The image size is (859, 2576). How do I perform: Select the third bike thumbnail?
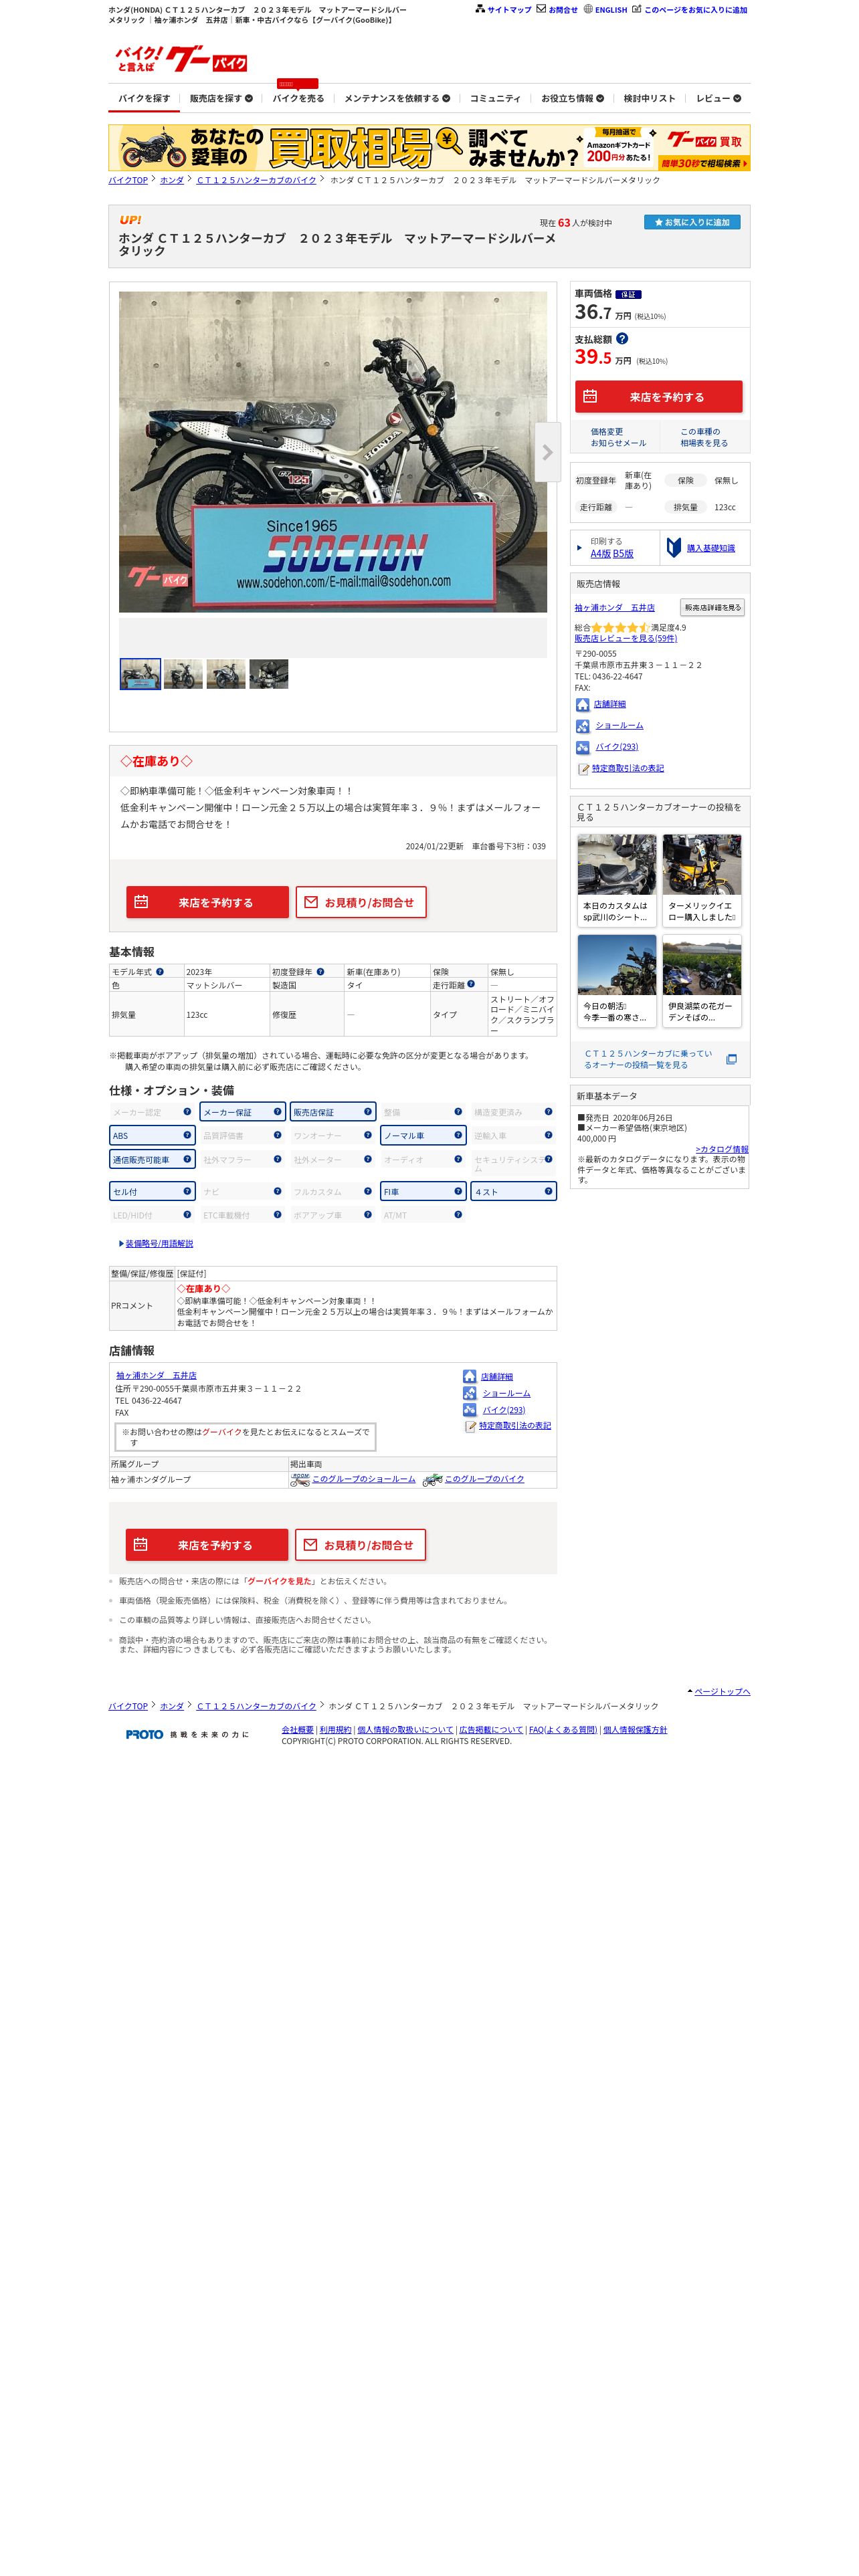coord(226,674)
